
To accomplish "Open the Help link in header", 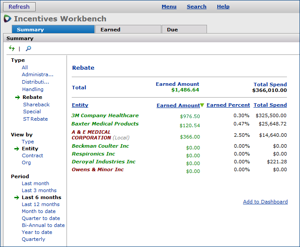I will coord(223,7).
